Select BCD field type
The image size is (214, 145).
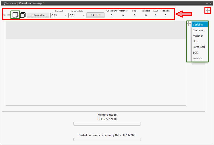(x=195, y=53)
